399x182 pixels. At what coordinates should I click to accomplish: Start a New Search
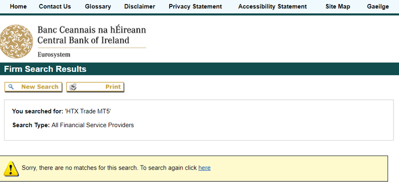coord(33,87)
